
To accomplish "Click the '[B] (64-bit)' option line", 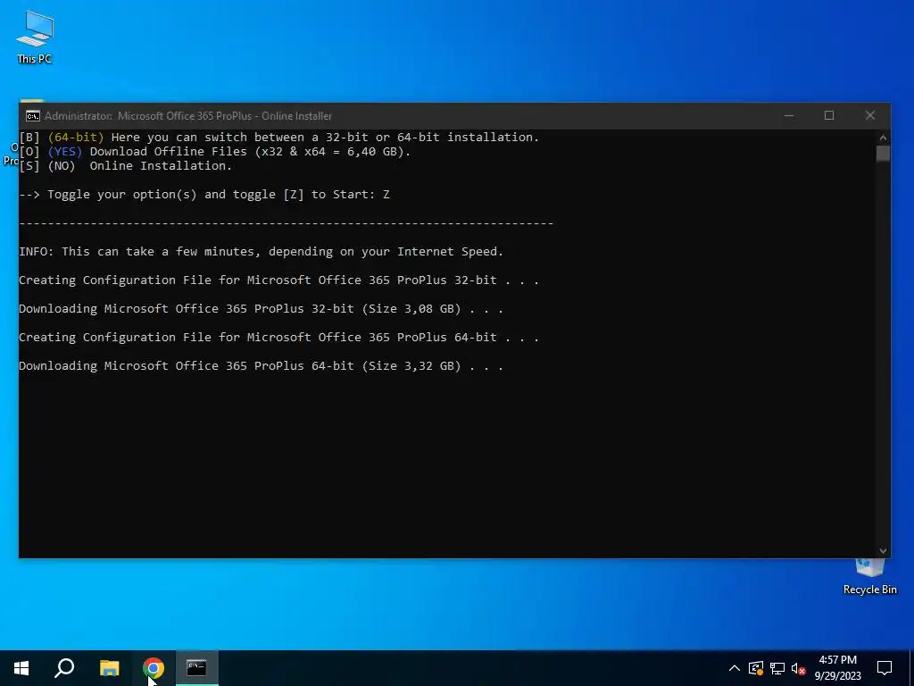I will click(279, 137).
